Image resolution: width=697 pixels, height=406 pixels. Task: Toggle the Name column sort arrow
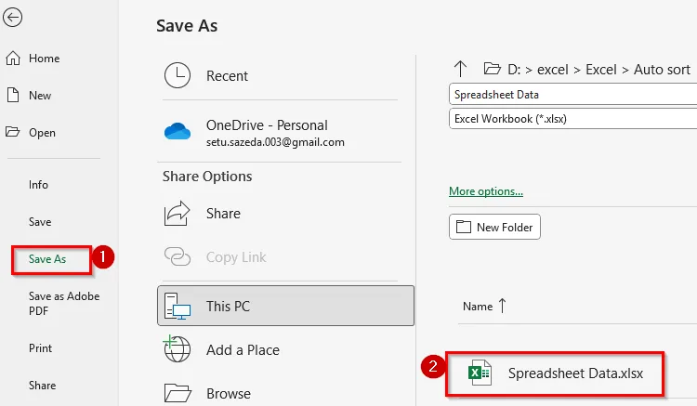(x=502, y=306)
